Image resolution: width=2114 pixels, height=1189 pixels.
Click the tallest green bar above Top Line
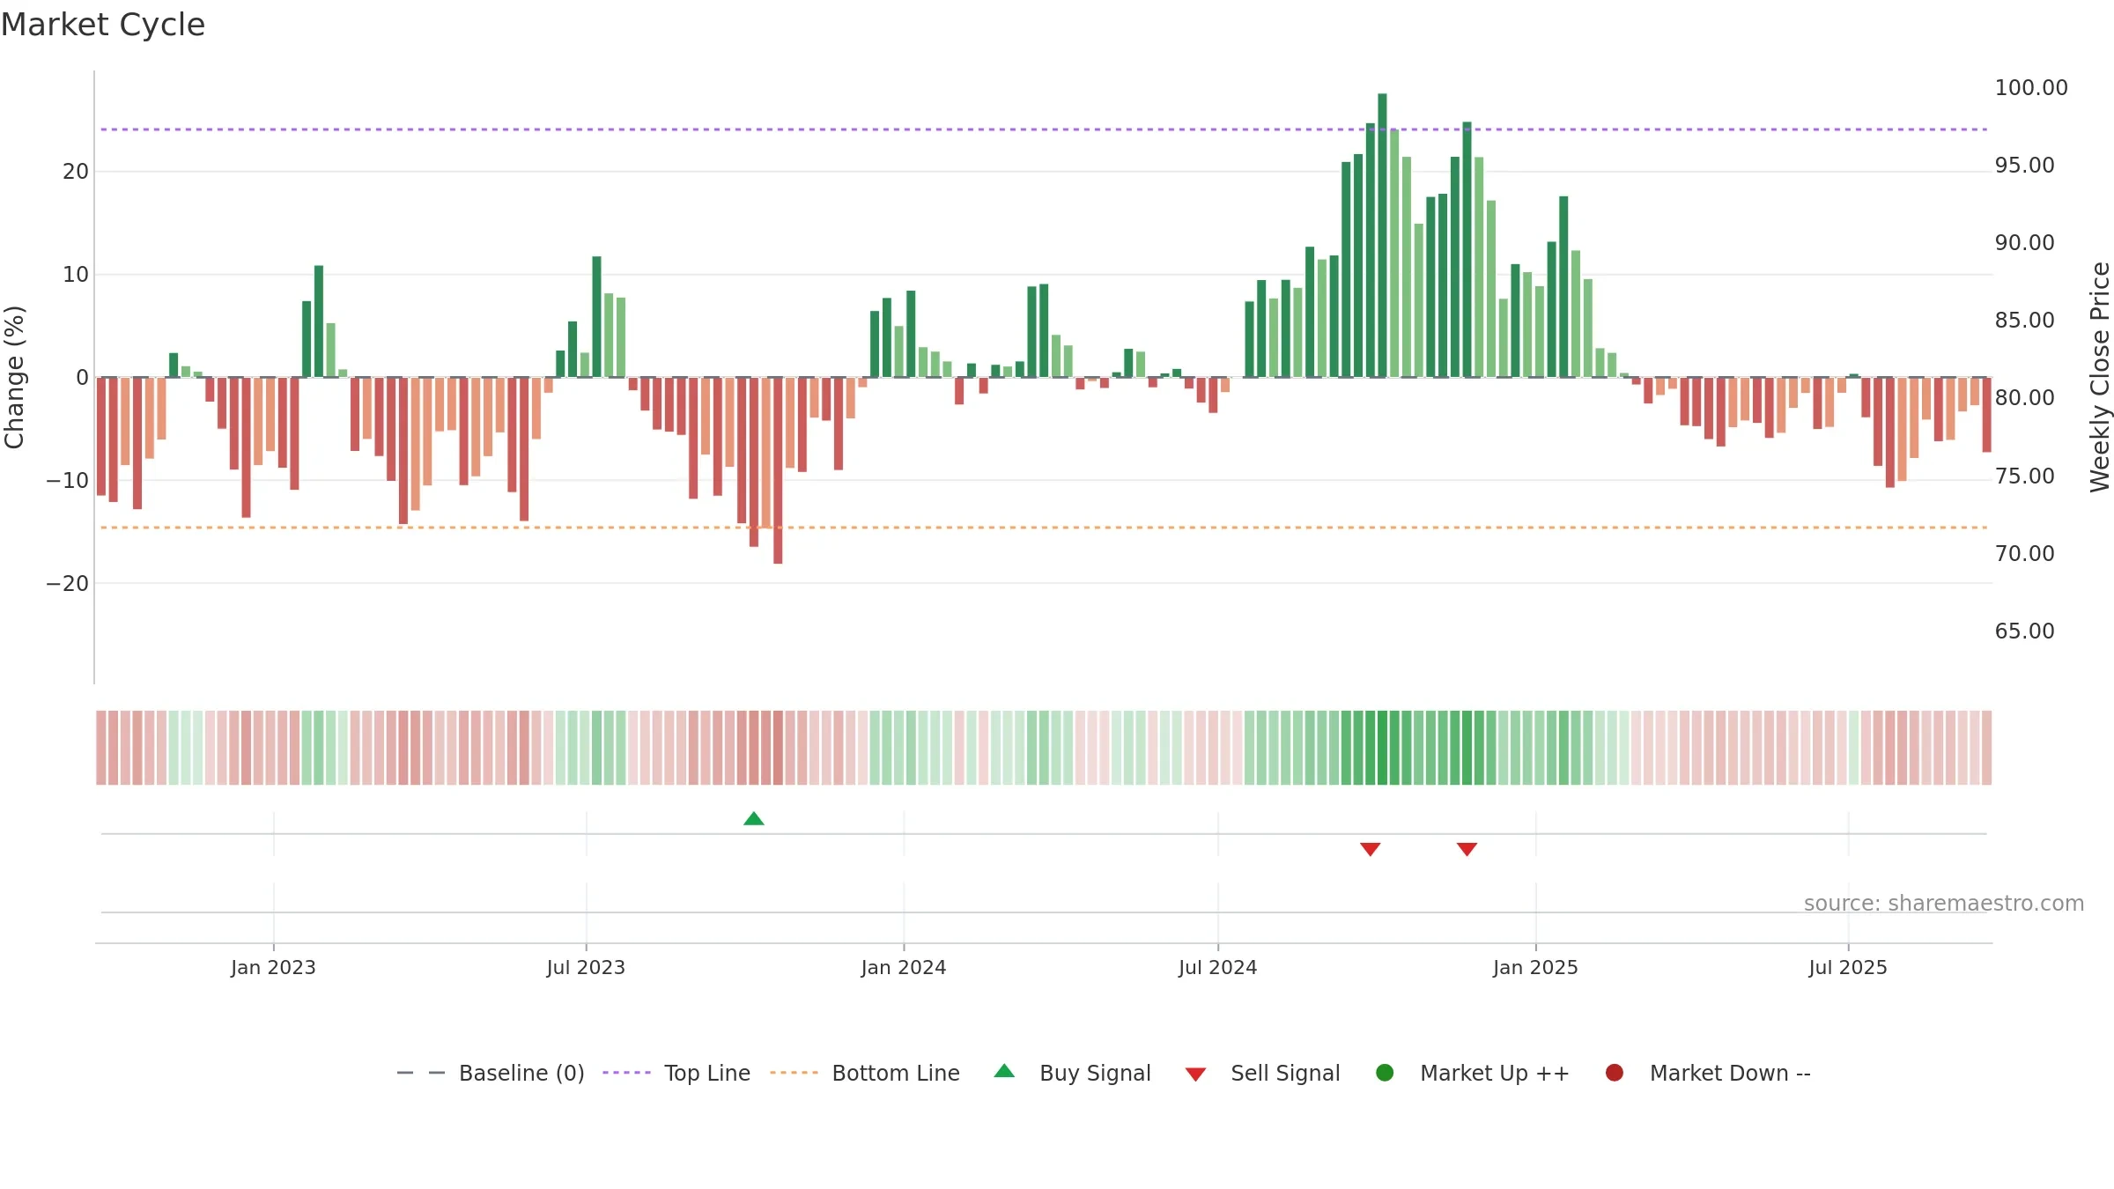(1382, 235)
